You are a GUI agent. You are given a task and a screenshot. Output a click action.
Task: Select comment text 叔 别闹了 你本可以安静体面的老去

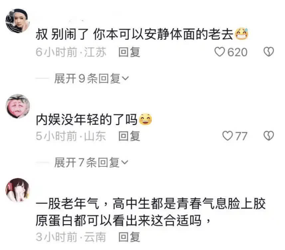134,34
